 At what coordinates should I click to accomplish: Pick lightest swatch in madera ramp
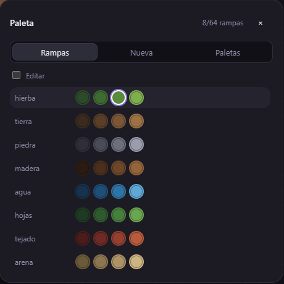click(136, 168)
